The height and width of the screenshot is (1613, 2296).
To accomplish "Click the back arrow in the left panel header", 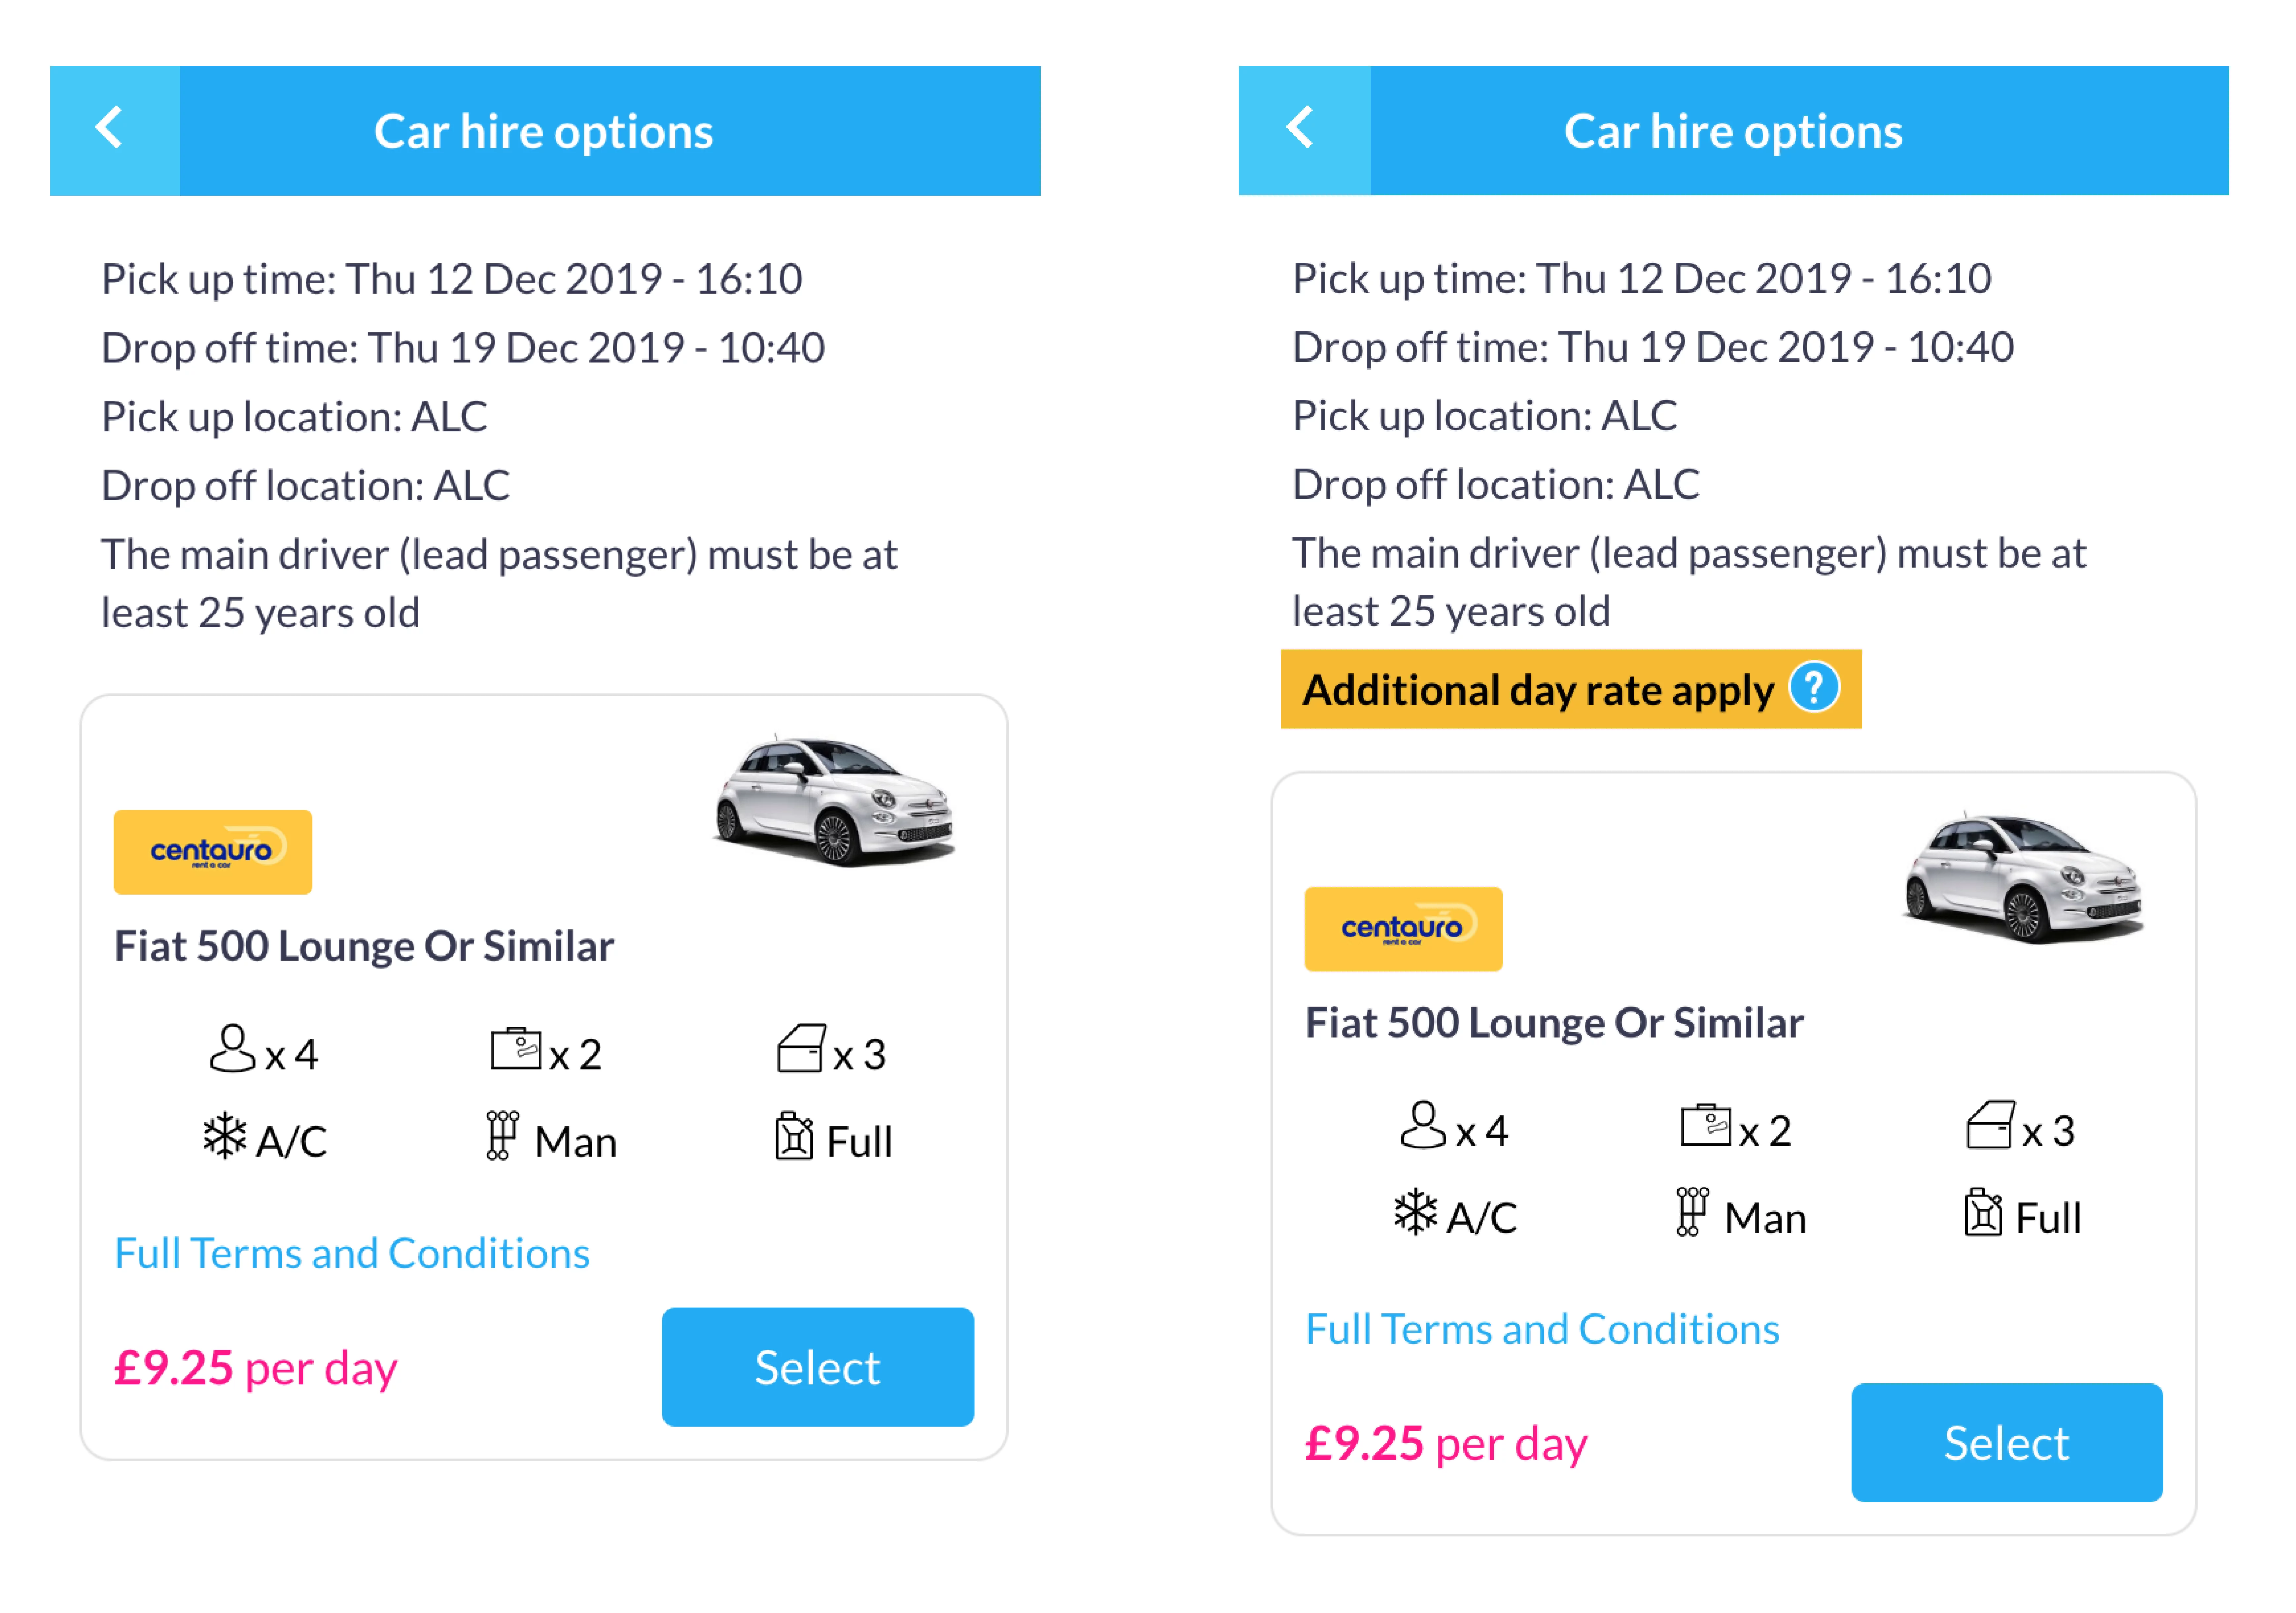I will (x=110, y=129).
